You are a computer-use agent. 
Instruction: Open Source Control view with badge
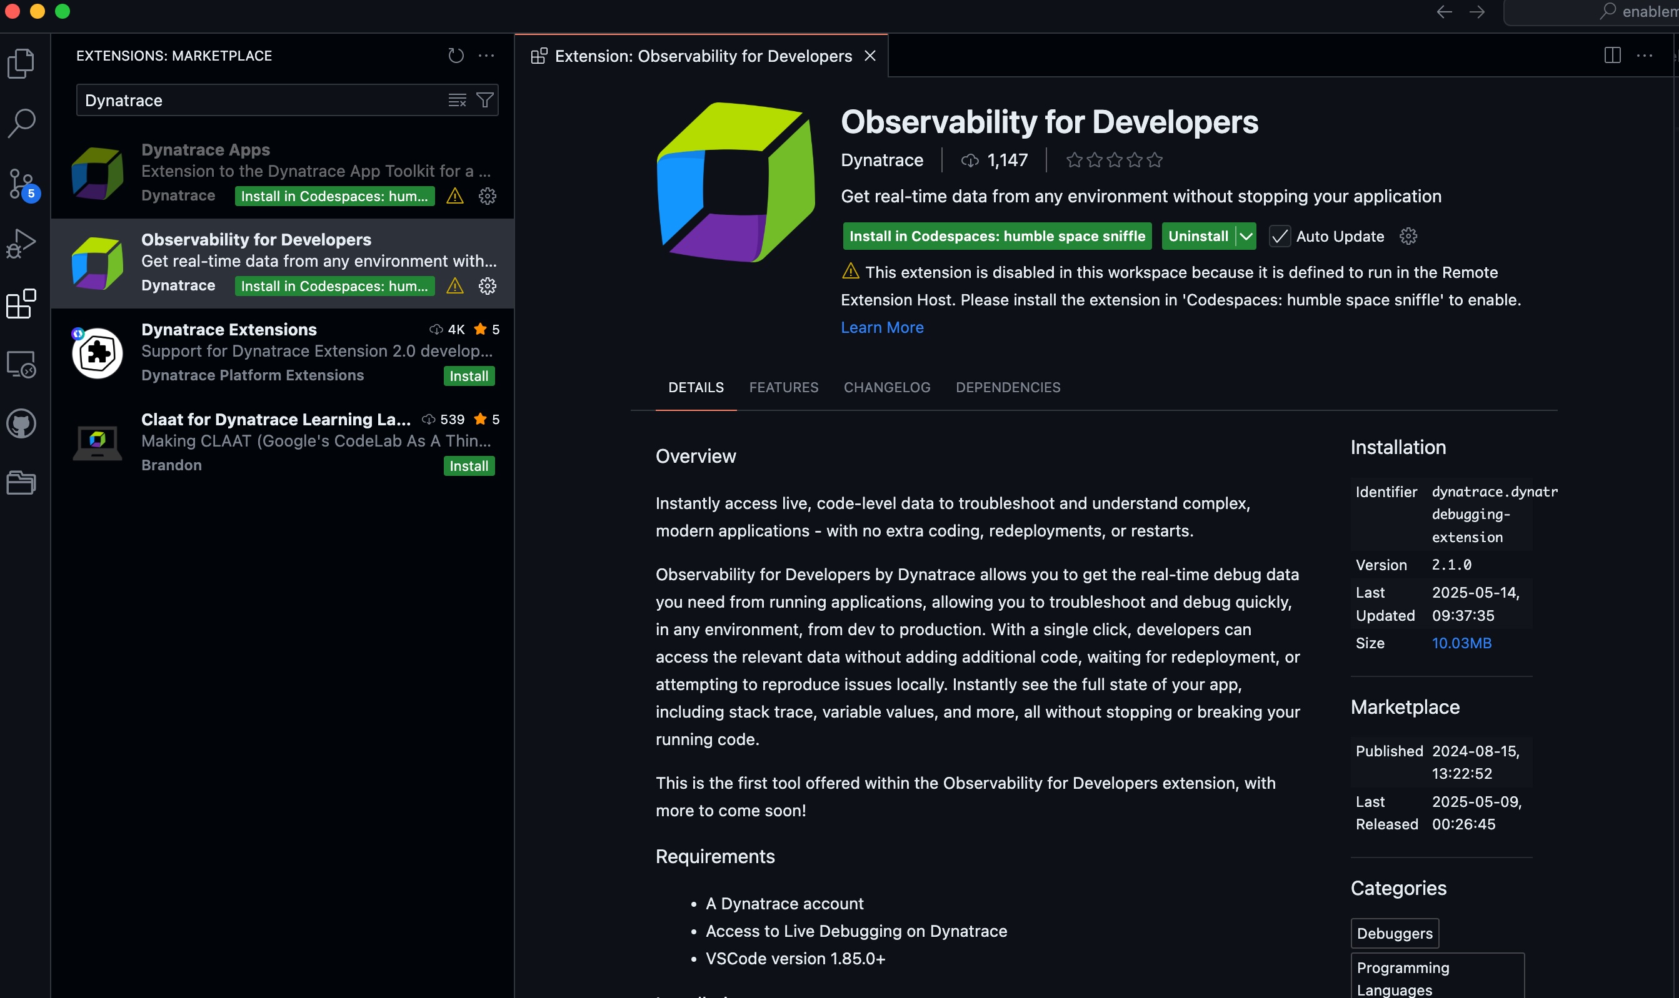point(21,184)
